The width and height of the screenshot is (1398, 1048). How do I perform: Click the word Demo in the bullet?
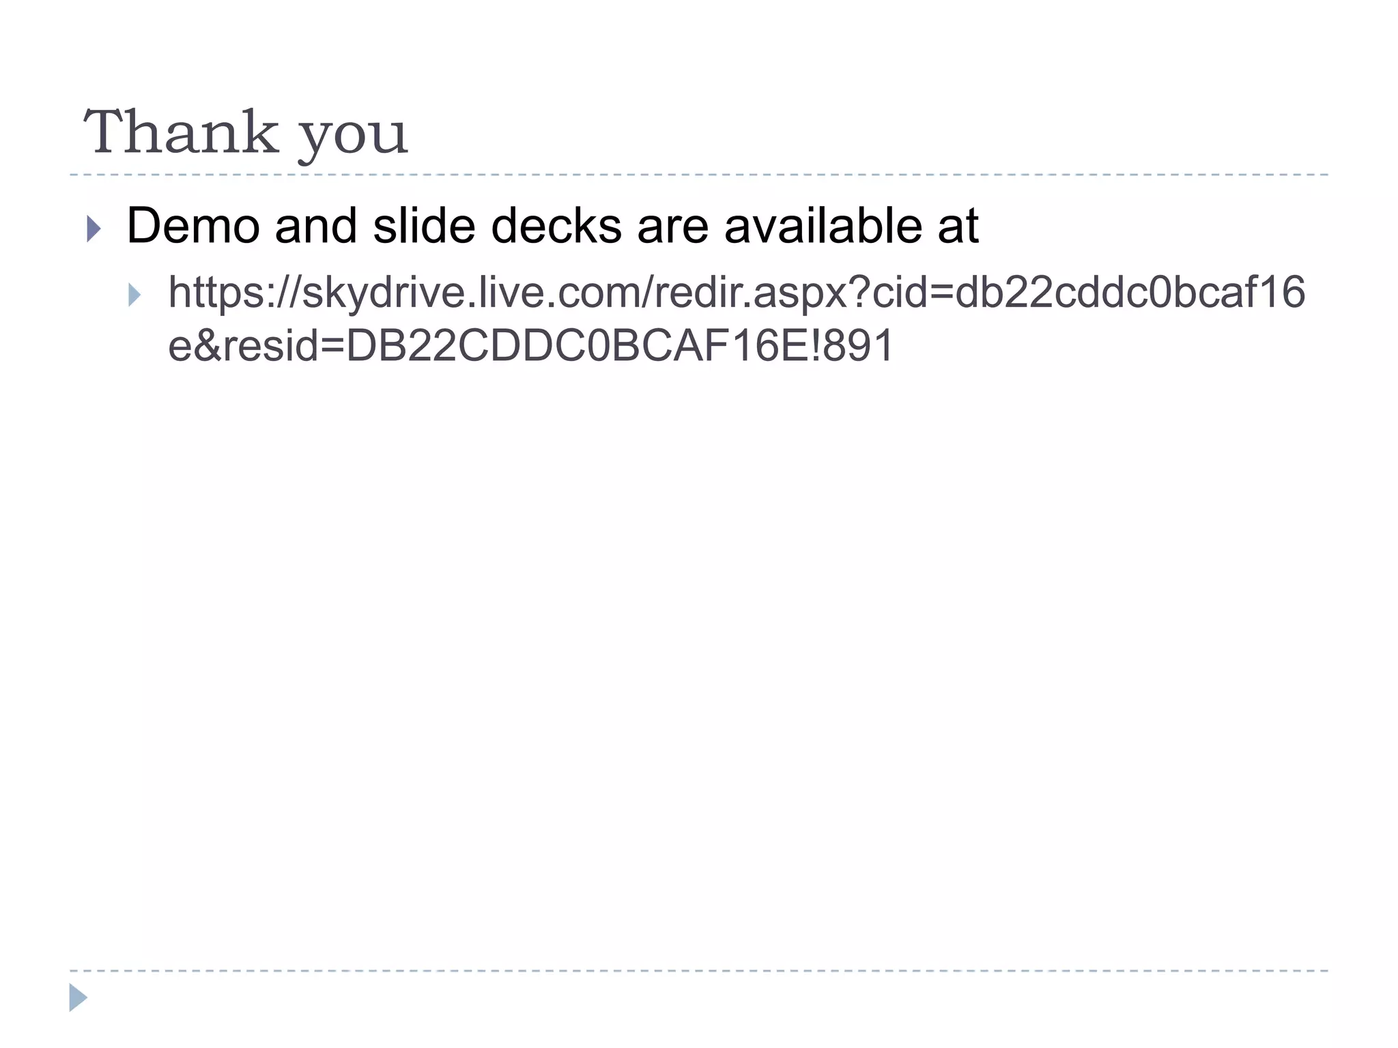(193, 226)
